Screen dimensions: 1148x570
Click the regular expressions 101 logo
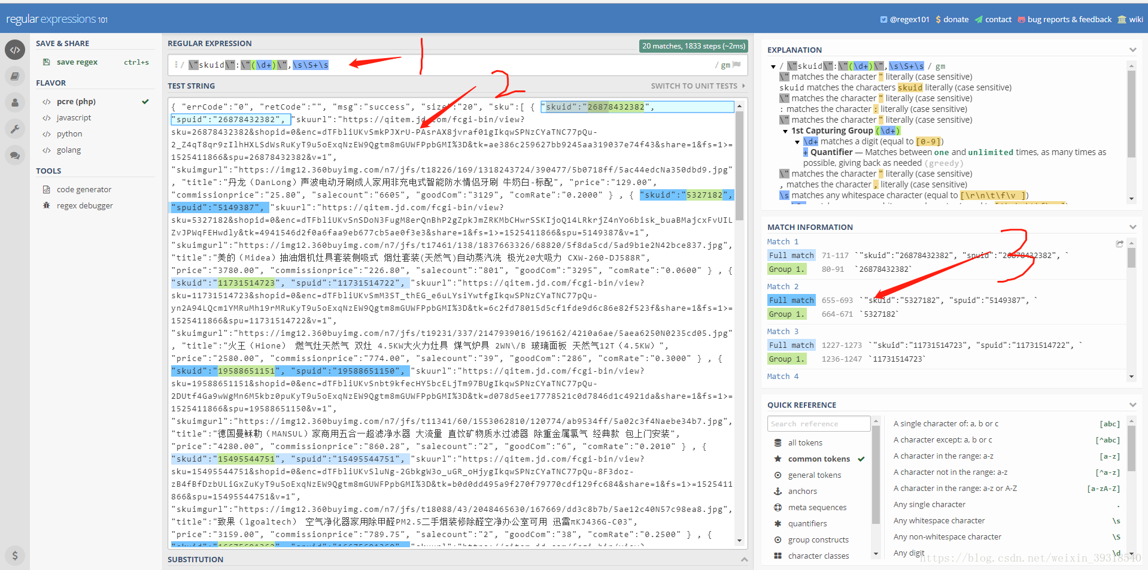[x=57, y=19]
